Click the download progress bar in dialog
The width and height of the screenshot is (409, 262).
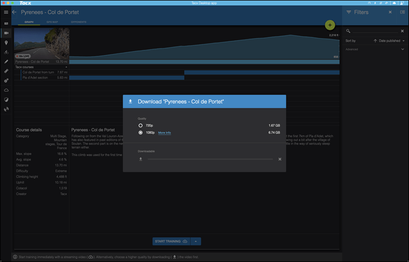coord(210,159)
